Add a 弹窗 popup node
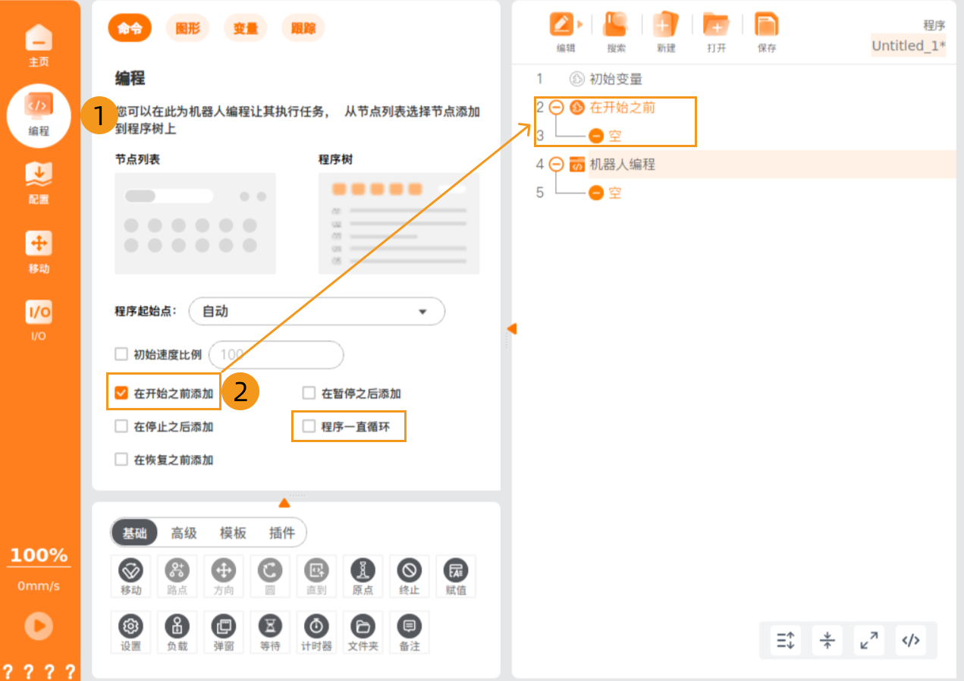The width and height of the screenshot is (964, 681). (x=224, y=632)
